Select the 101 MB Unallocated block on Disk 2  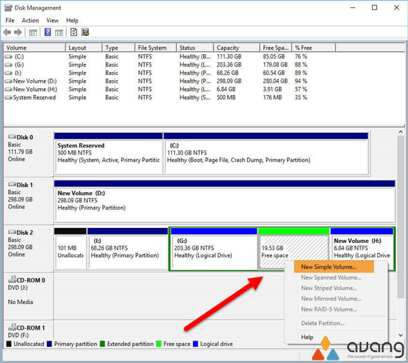70,251
